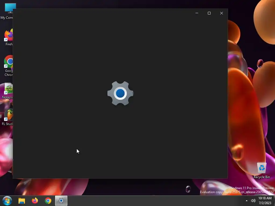The width and height of the screenshot is (275, 206).
Task: Maximize the Settings window
Action: pos(209,13)
